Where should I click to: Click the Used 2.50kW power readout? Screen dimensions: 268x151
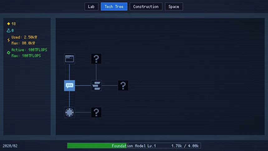tap(24, 37)
